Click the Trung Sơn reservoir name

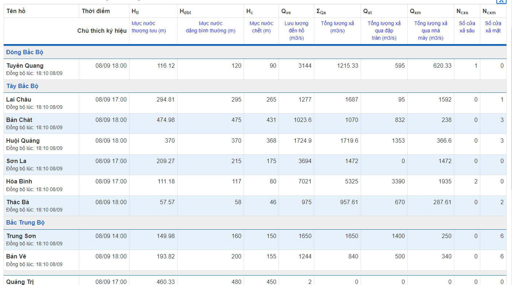21,236
